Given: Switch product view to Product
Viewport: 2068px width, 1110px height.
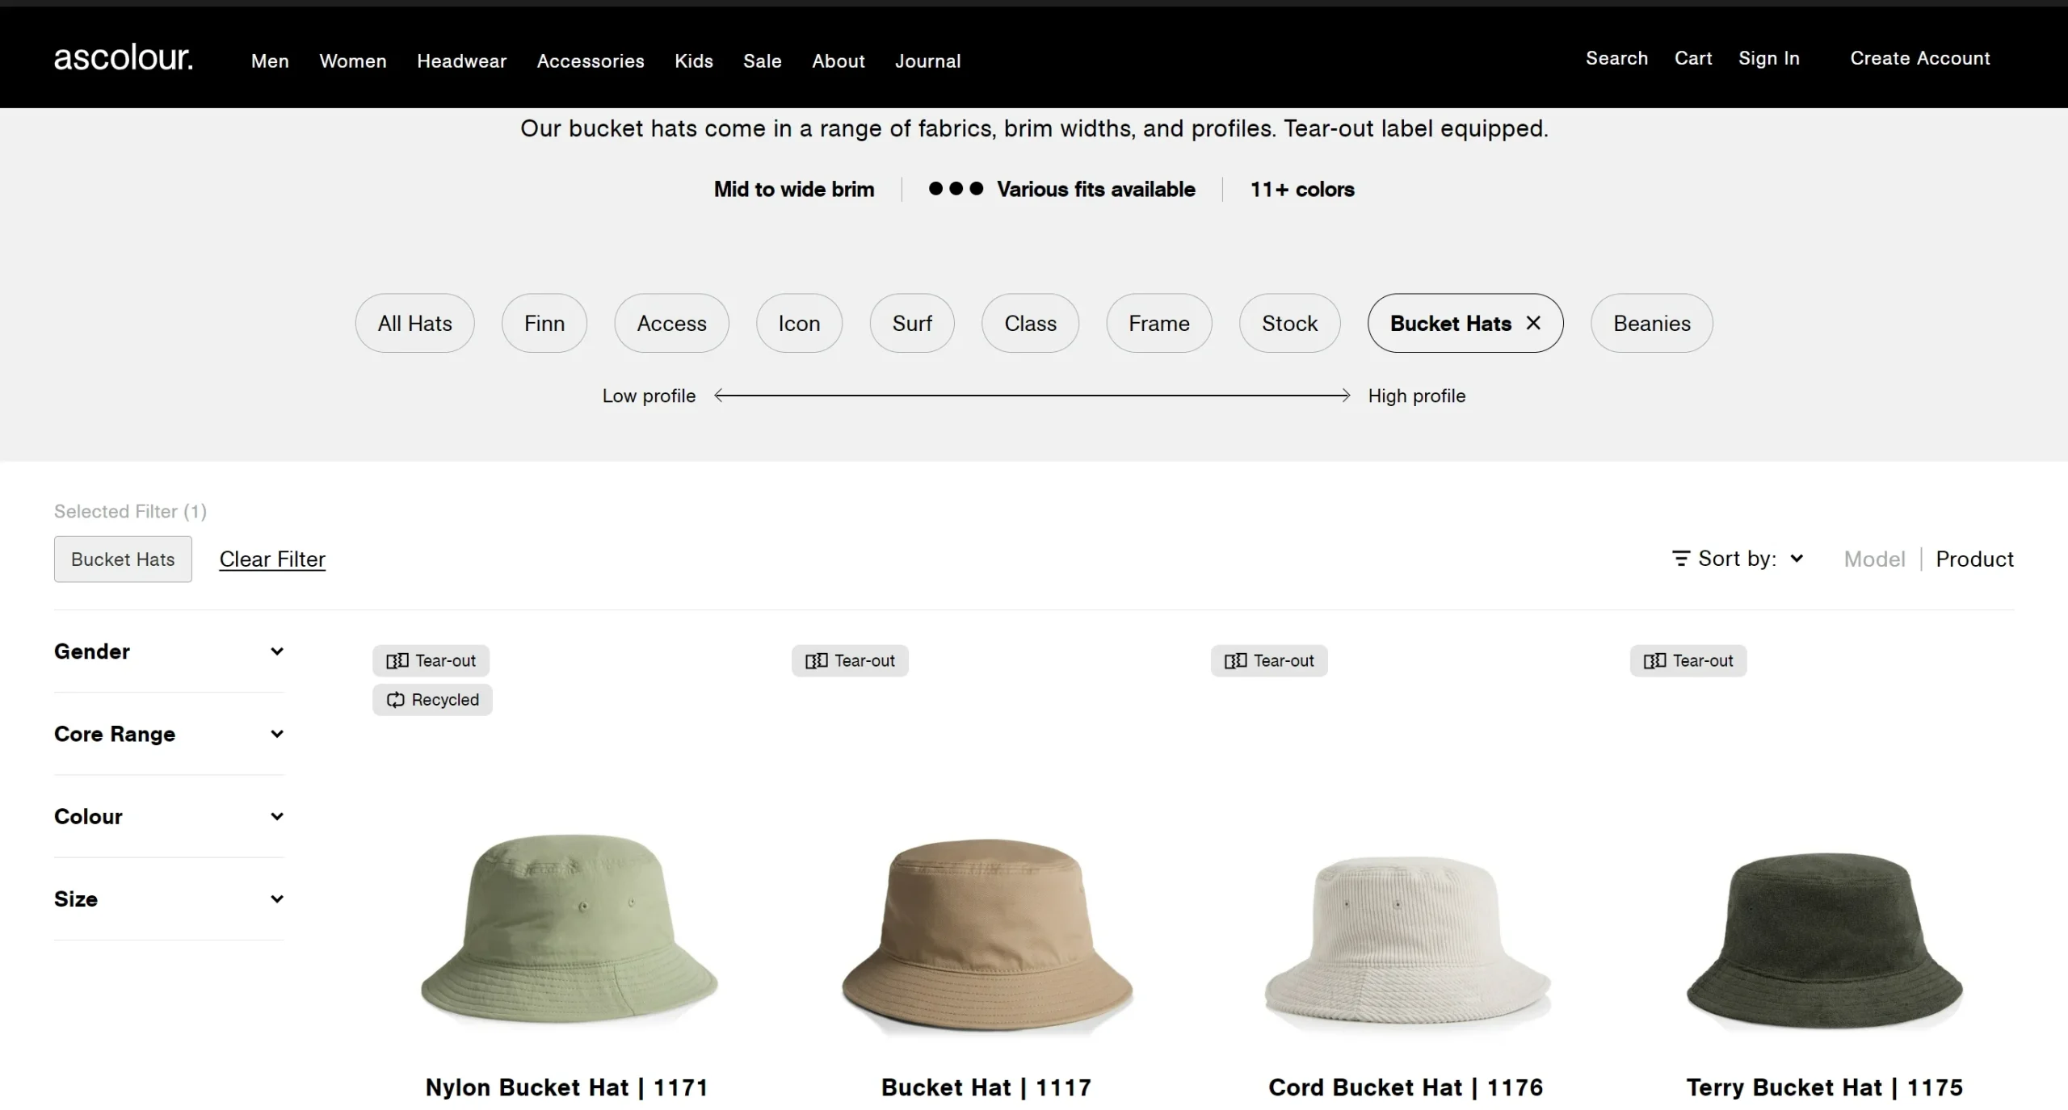Looking at the screenshot, I should 1974,559.
